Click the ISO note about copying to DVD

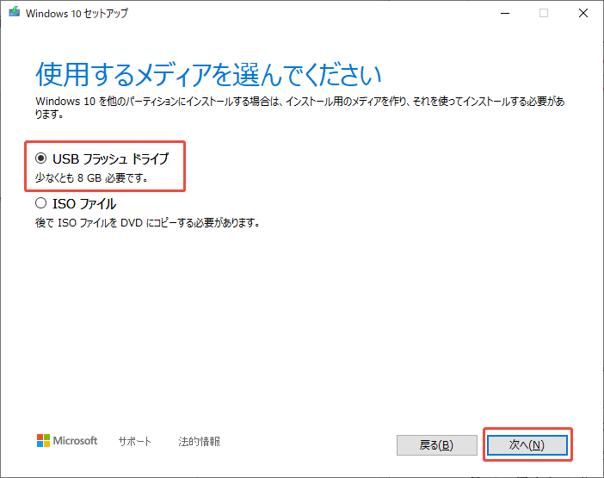pyautogui.click(x=147, y=223)
